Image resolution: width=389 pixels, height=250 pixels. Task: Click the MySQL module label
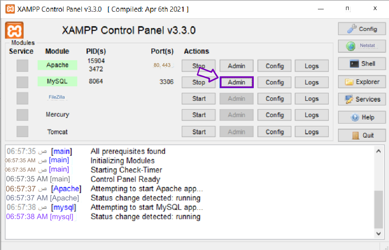click(57, 81)
